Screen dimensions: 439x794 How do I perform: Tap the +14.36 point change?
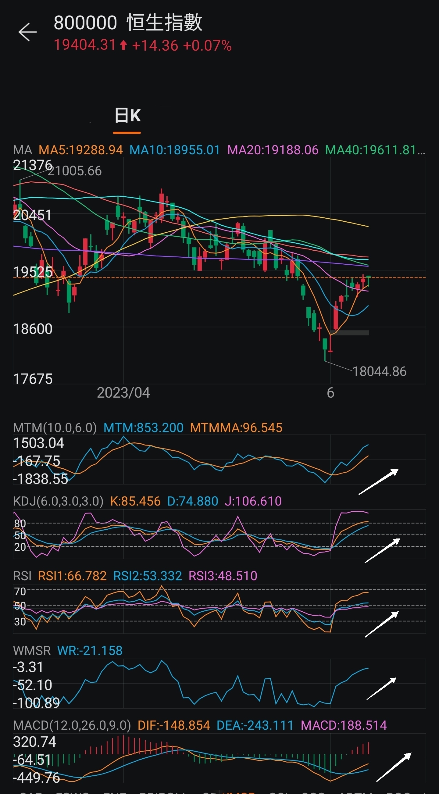[155, 46]
